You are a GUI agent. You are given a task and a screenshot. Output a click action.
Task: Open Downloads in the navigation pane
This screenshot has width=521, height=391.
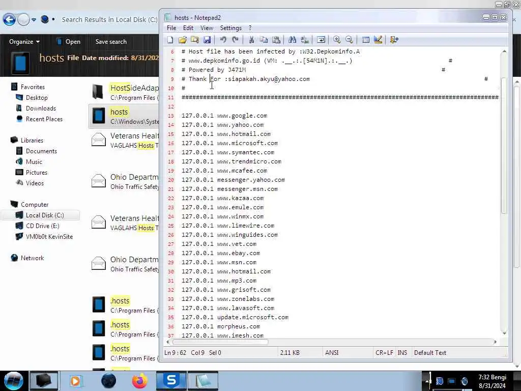(x=41, y=108)
